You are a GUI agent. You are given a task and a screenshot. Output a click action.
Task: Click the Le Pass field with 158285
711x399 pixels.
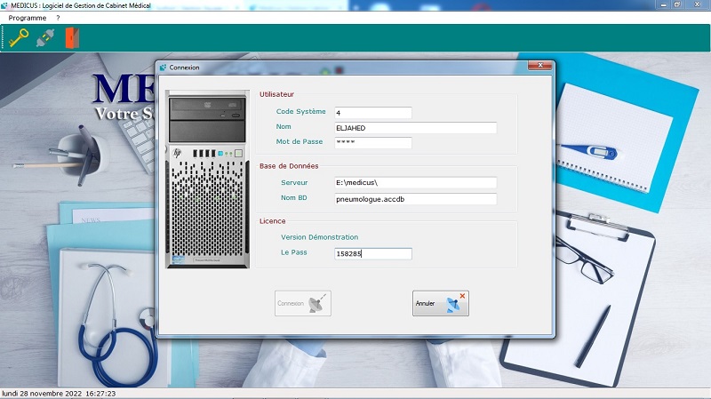(x=373, y=253)
